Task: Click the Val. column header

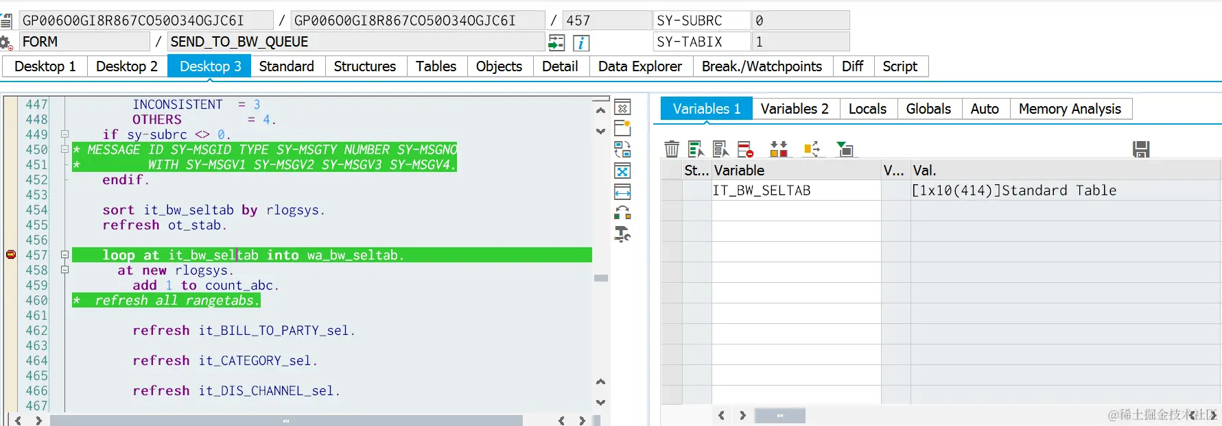Action: point(1066,170)
